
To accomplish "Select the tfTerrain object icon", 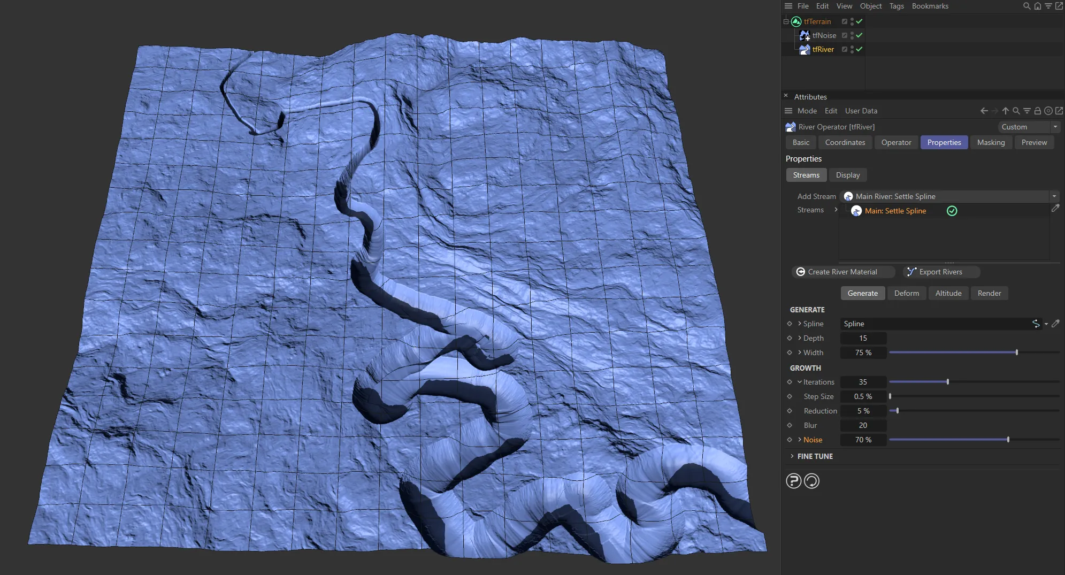I will [x=796, y=21].
